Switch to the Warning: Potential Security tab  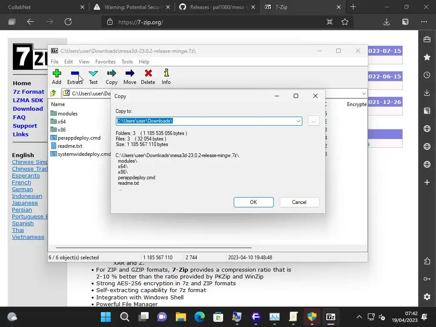tap(132, 7)
